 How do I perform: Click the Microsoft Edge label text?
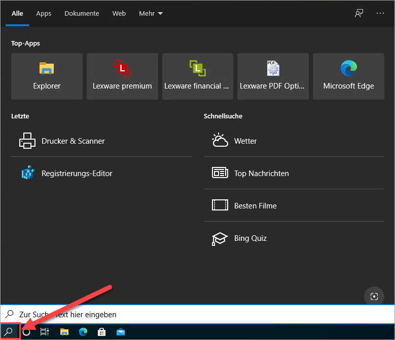point(348,86)
